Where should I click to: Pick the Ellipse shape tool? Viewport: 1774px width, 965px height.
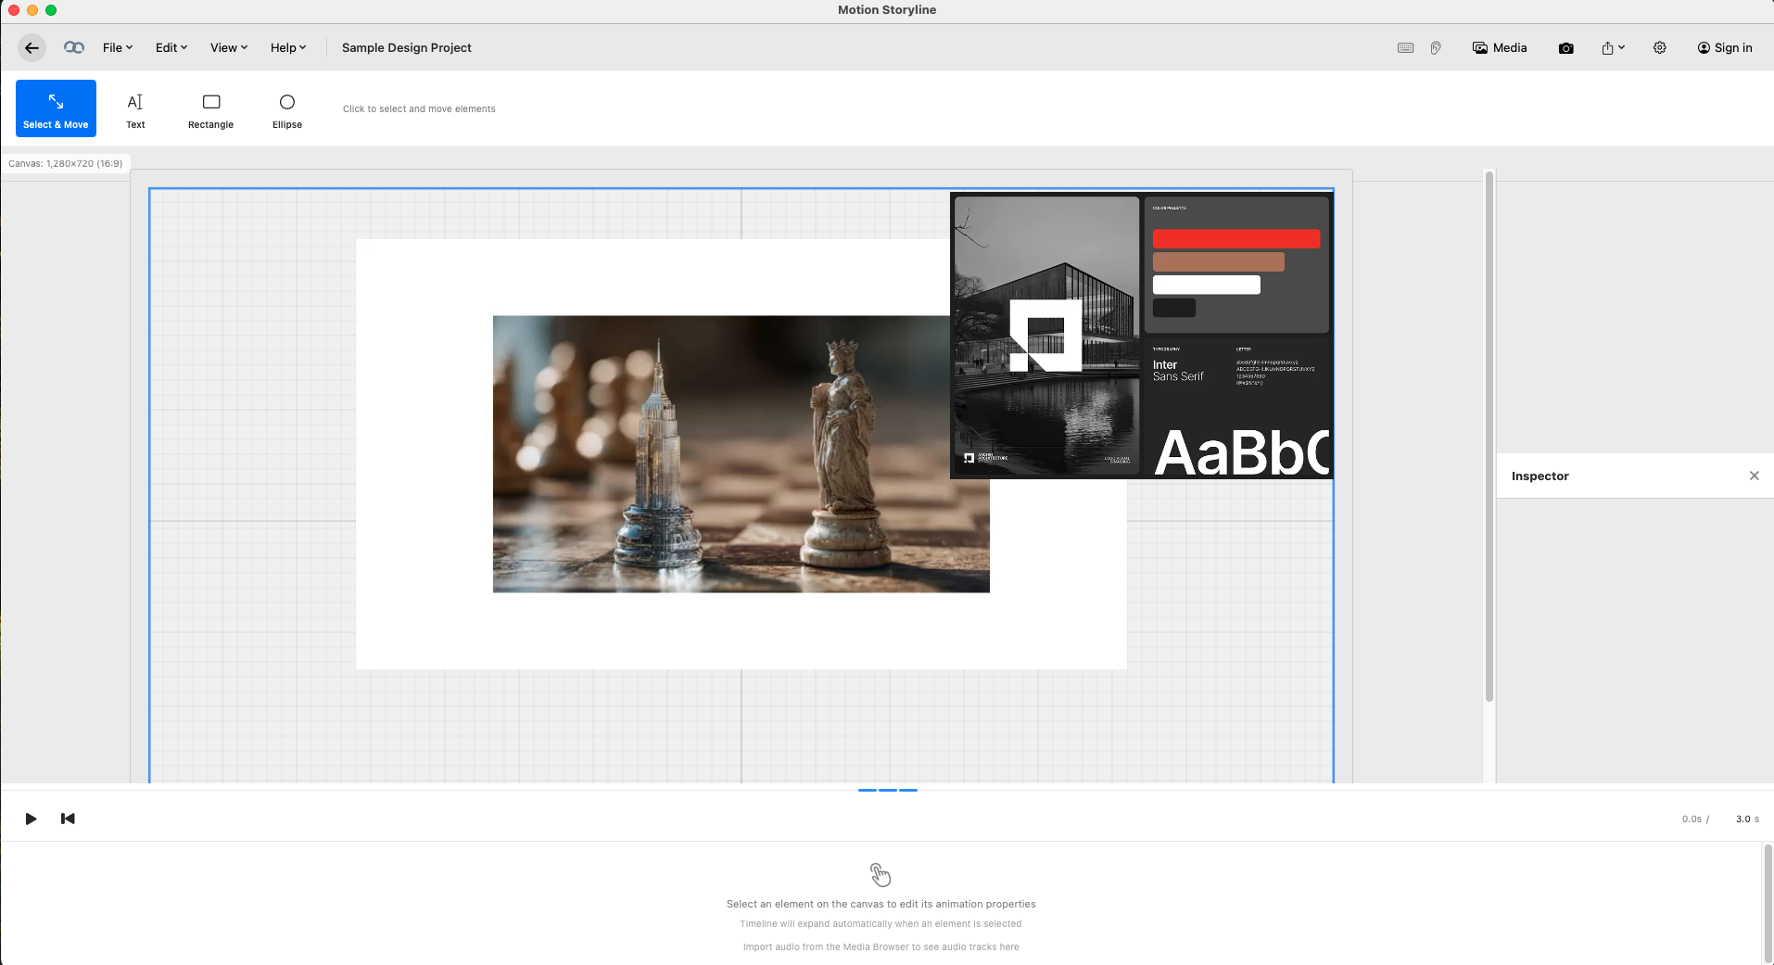pyautogui.click(x=286, y=109)
